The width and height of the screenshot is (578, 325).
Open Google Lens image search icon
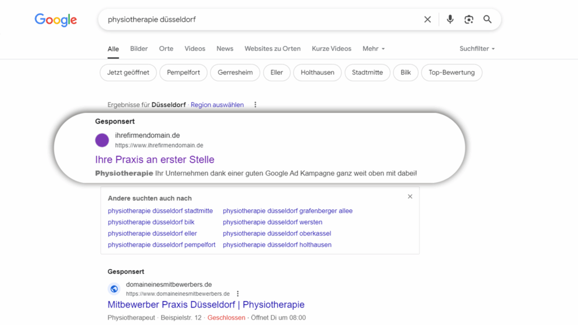[x=468, y=20]
